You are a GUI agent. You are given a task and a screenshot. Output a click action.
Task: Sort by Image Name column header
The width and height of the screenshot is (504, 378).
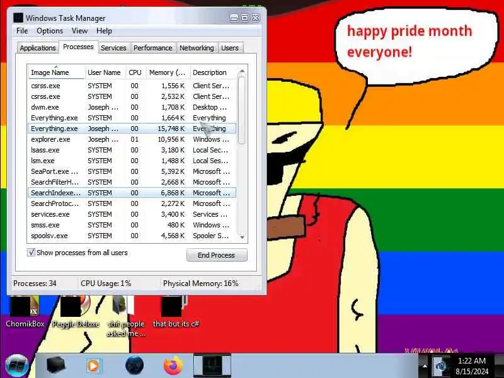tap(56, 72)
